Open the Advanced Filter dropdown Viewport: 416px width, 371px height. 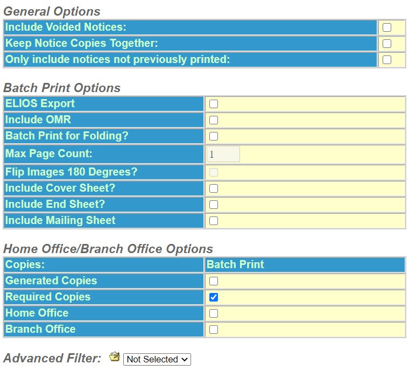pos(157,359)
